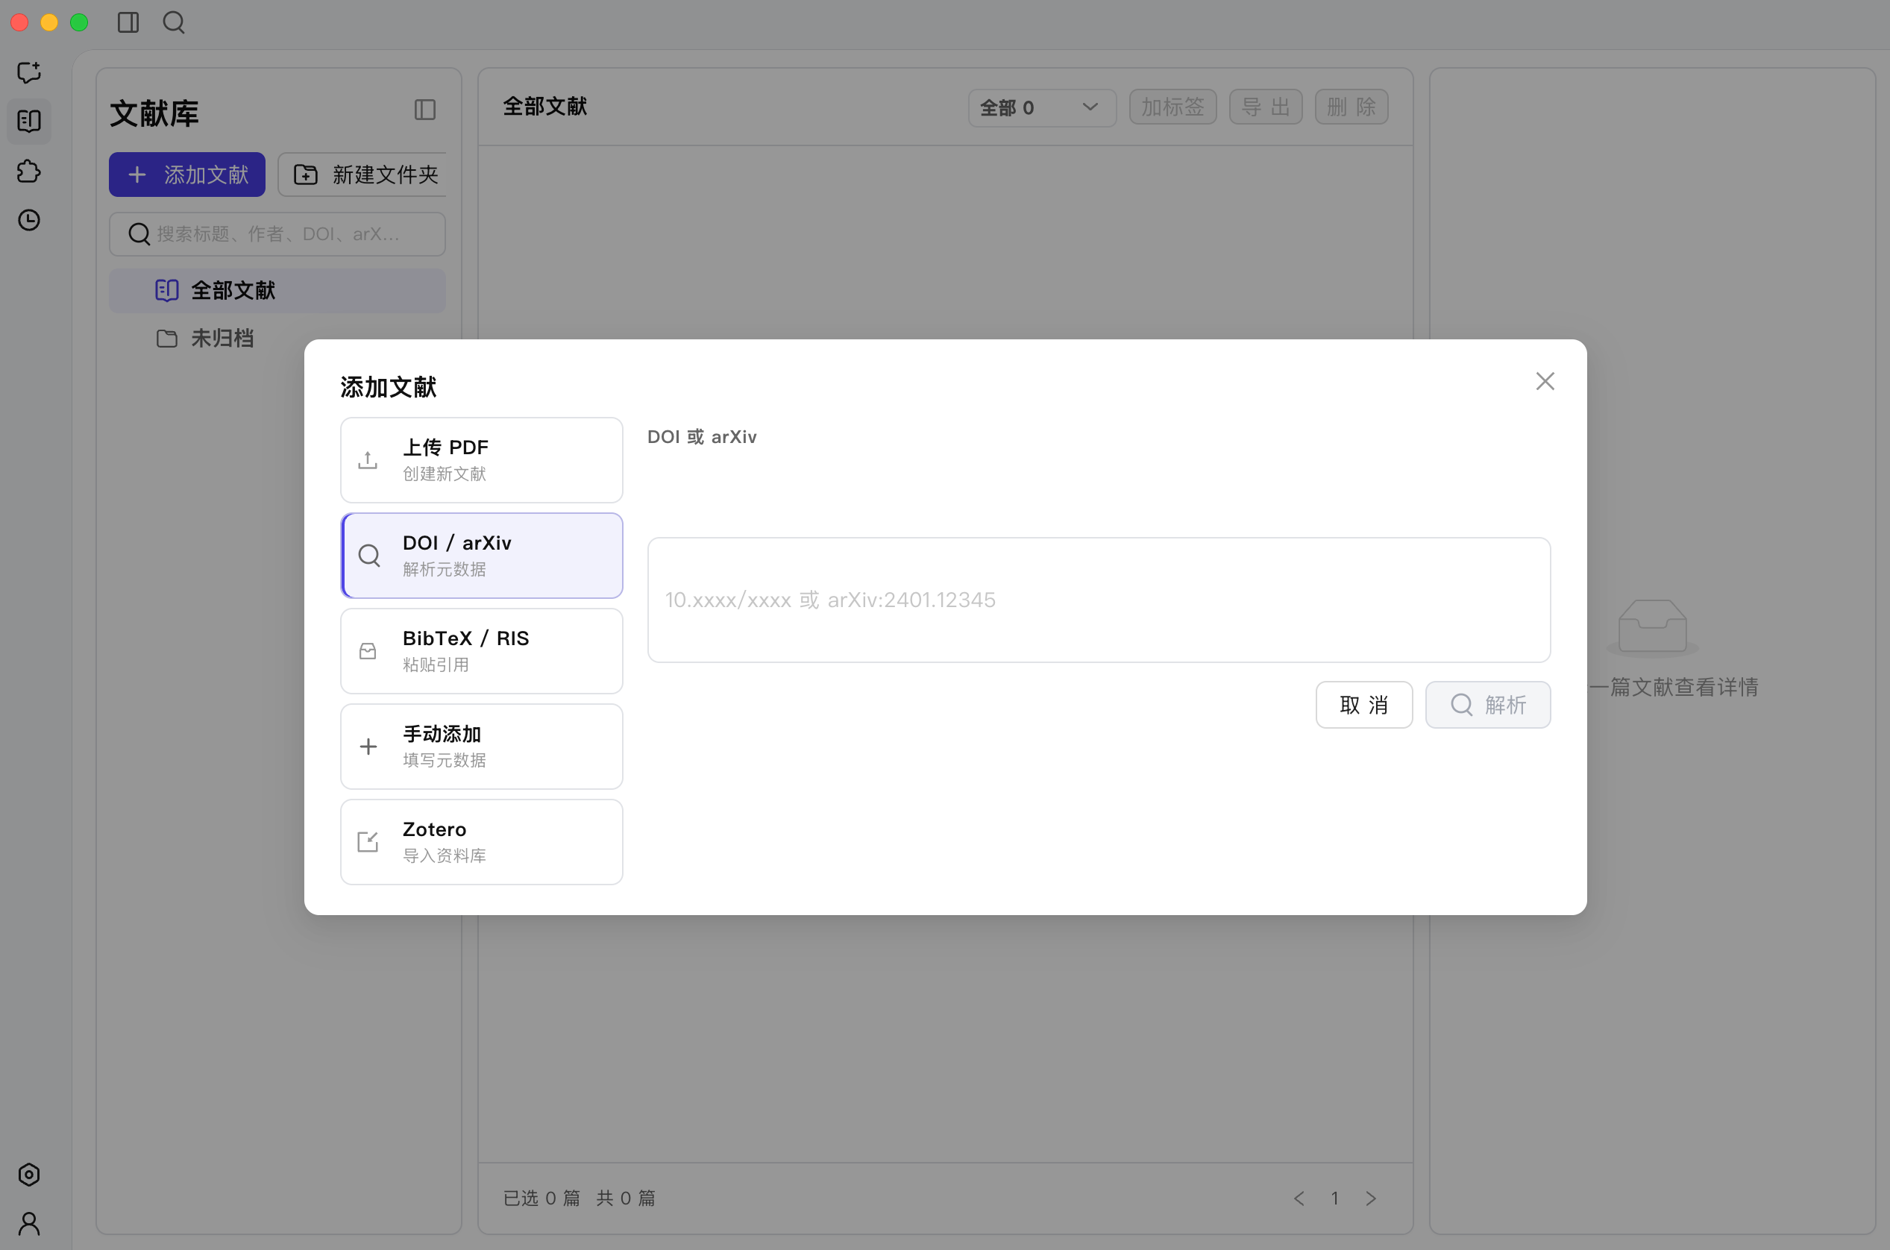The width and height of the screenshot is (1890, 1250).
Task: Click the library search field
Action: [277, 233]
